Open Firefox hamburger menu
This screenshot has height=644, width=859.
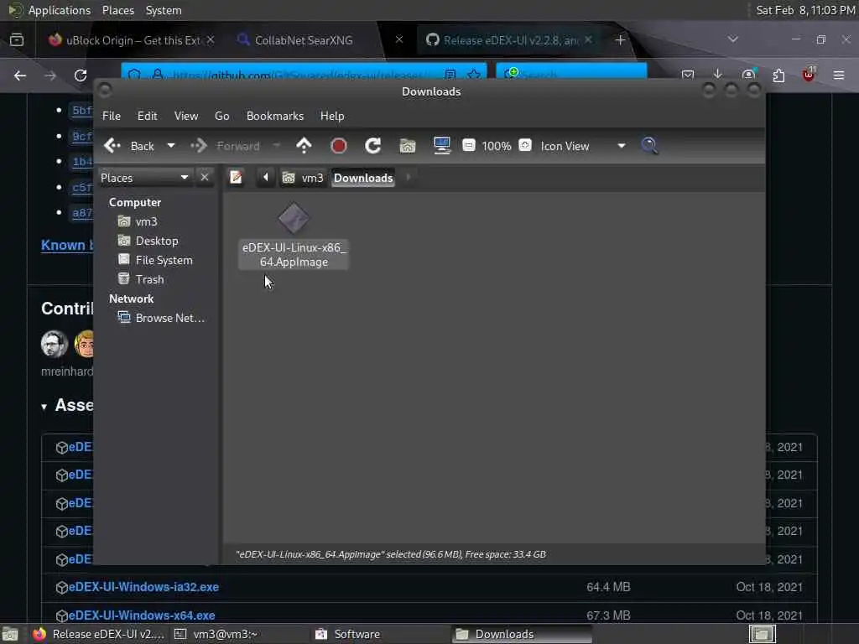(839, 75)
